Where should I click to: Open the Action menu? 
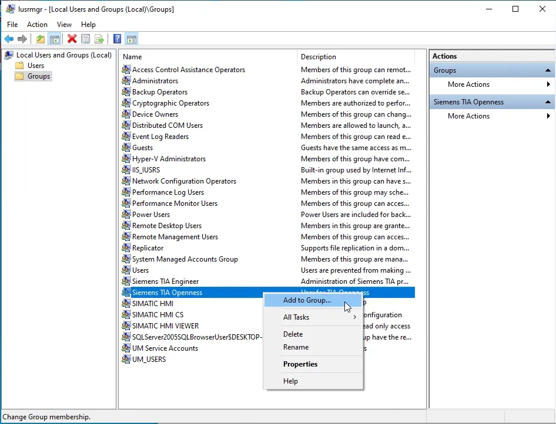pos(37,25)
